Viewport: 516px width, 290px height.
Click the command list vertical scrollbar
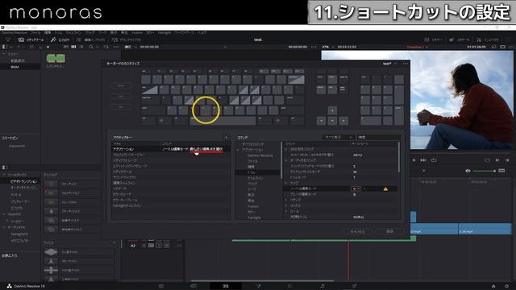tap(399, 156)
